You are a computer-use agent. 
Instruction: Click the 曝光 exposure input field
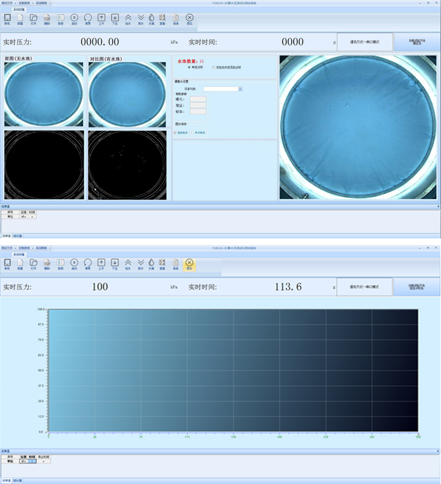[198, 99]
